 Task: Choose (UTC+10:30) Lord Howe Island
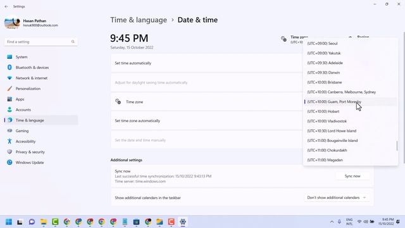tap(350, 131)
